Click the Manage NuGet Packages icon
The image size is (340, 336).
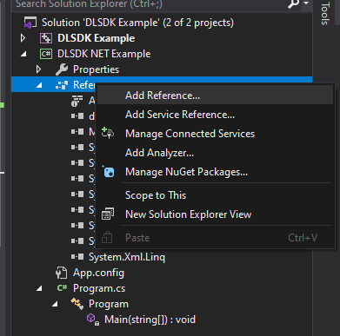108,172
